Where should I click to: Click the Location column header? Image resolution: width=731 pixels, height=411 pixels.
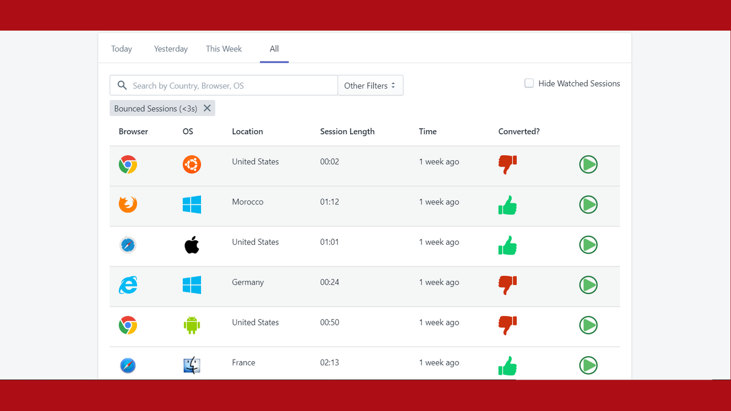[247, 131]
